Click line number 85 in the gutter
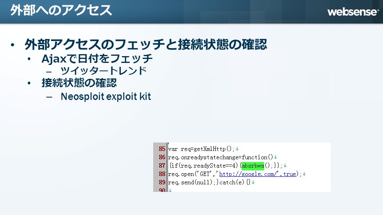The width and height of the screenshot is (383, 215). [162, 149]
